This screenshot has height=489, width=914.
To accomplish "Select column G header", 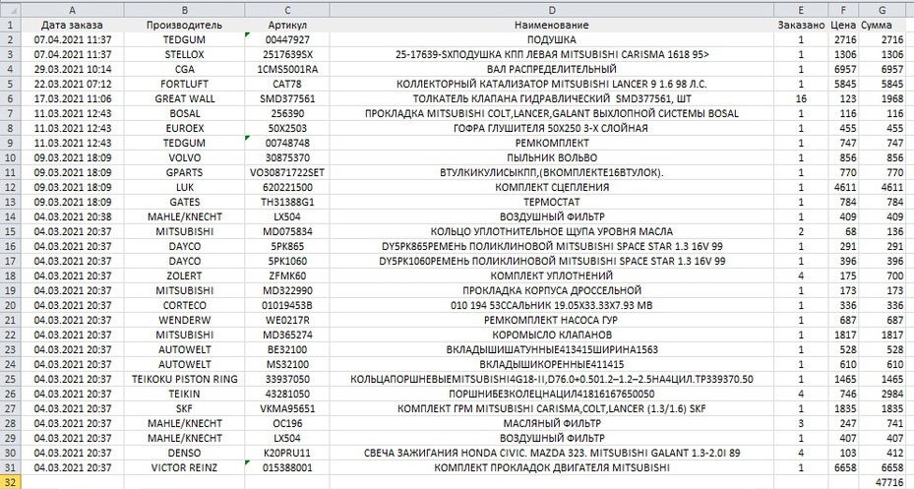I will tap(882, 10).
